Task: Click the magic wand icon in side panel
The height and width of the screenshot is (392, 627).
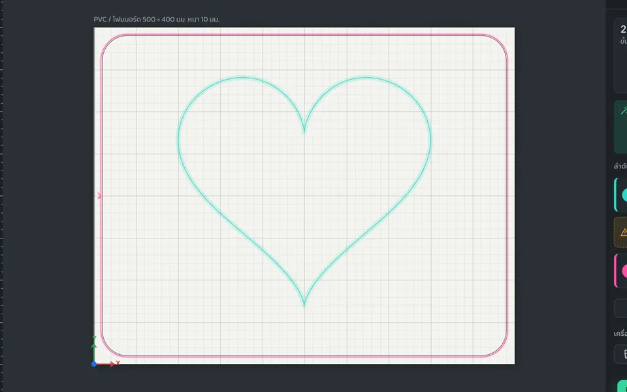Action: point(623,110)
